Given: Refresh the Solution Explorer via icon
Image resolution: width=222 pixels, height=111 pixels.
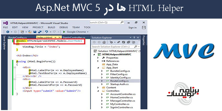Looking at the screenshot, I should click(x=123, y=42).
